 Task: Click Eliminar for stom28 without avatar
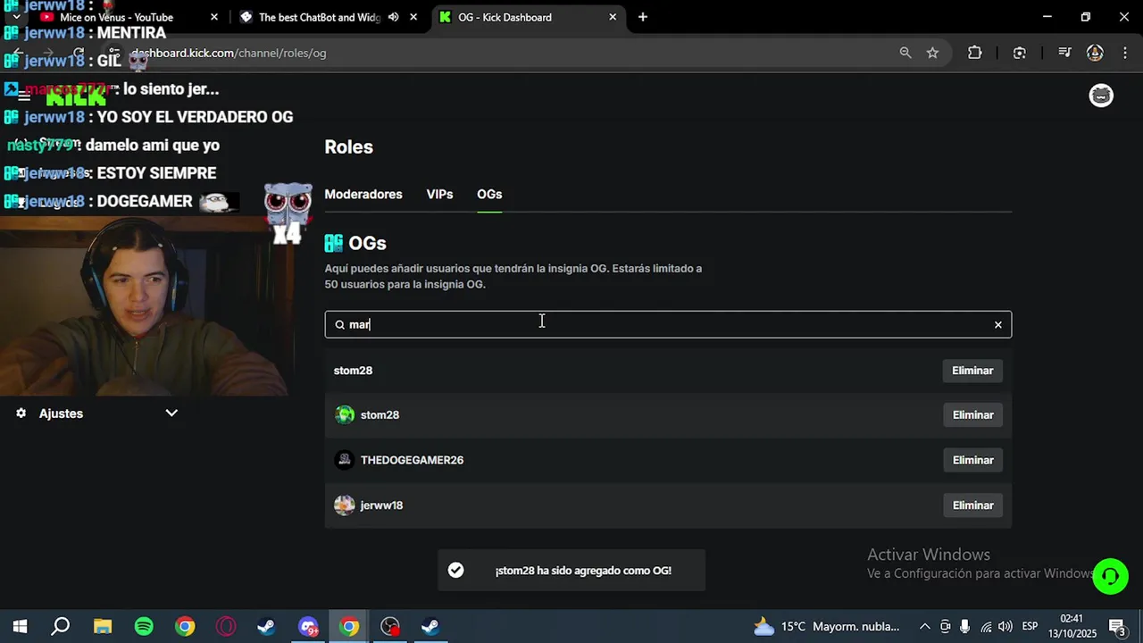point(972,371)
